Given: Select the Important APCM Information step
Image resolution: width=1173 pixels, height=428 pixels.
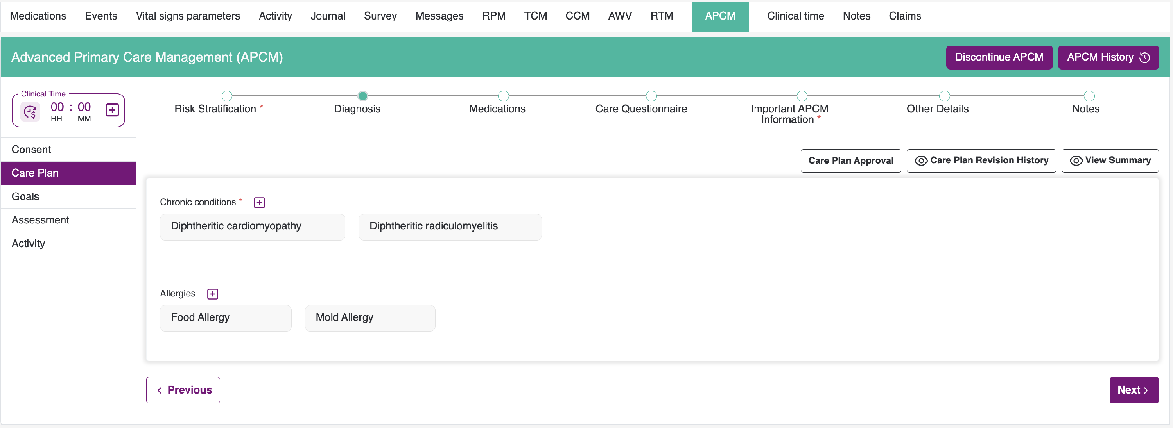Looking at the screenshot, I should click(x=802, y=96).
